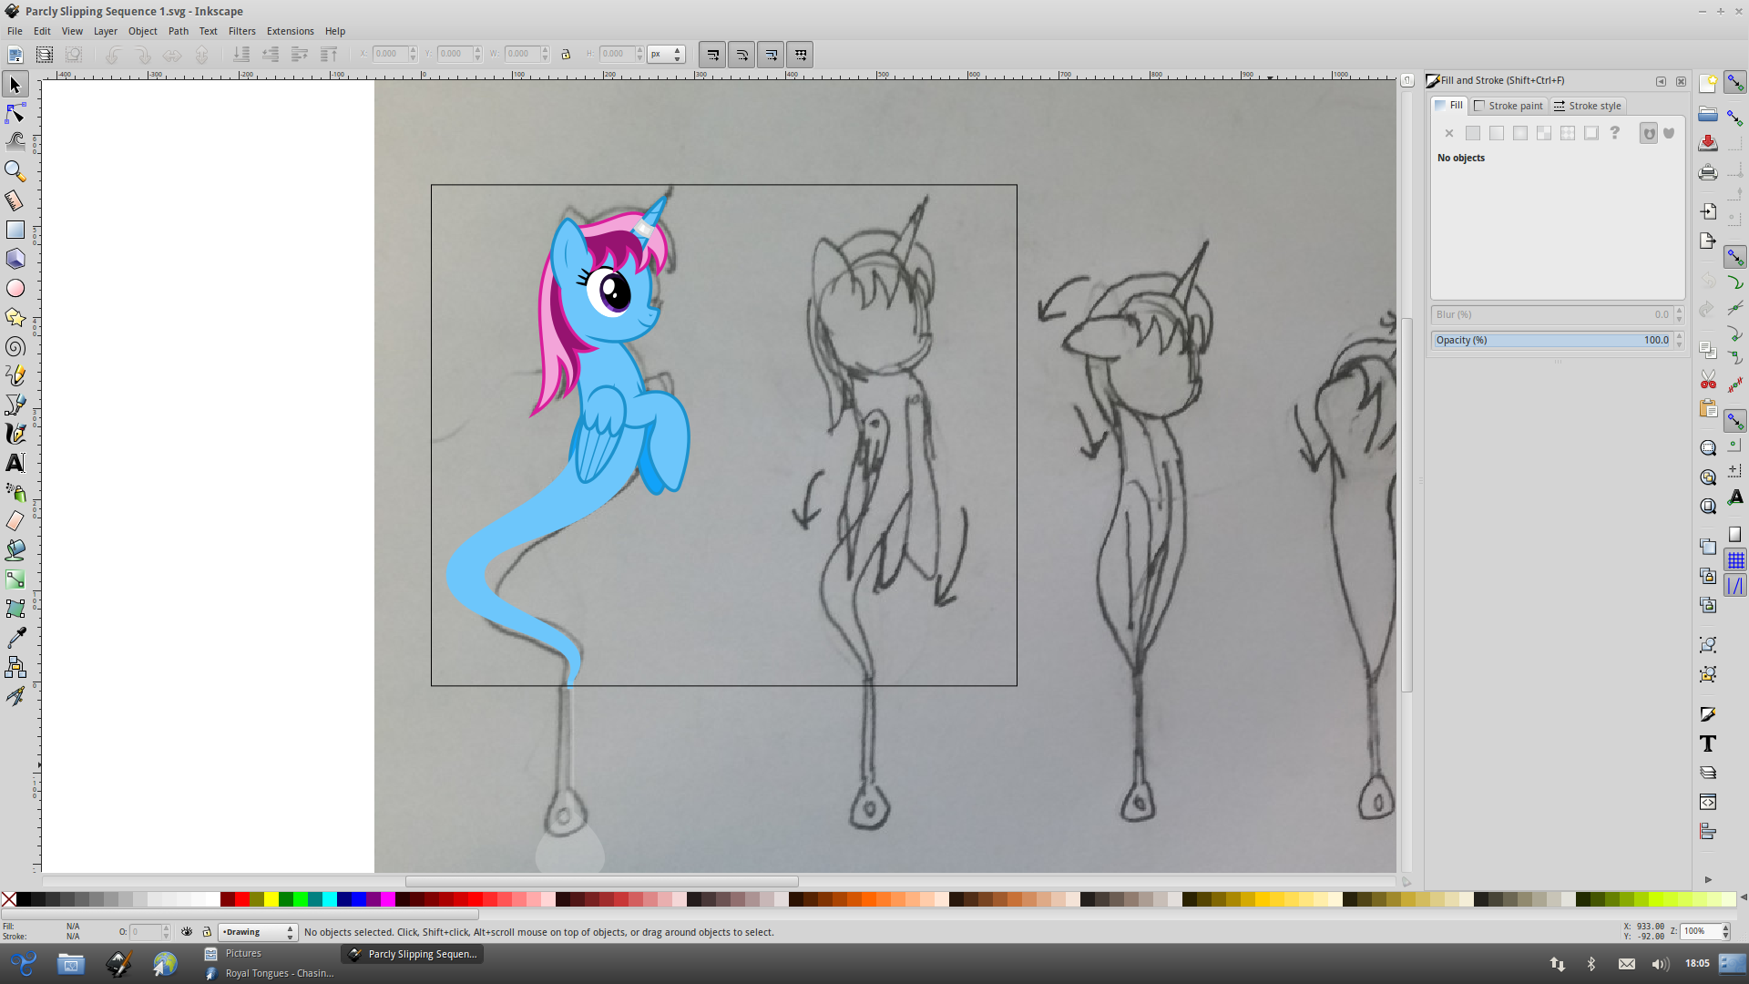Select the Spray tool
Viewport: 1749px width, 984px height.
[15, 492]
